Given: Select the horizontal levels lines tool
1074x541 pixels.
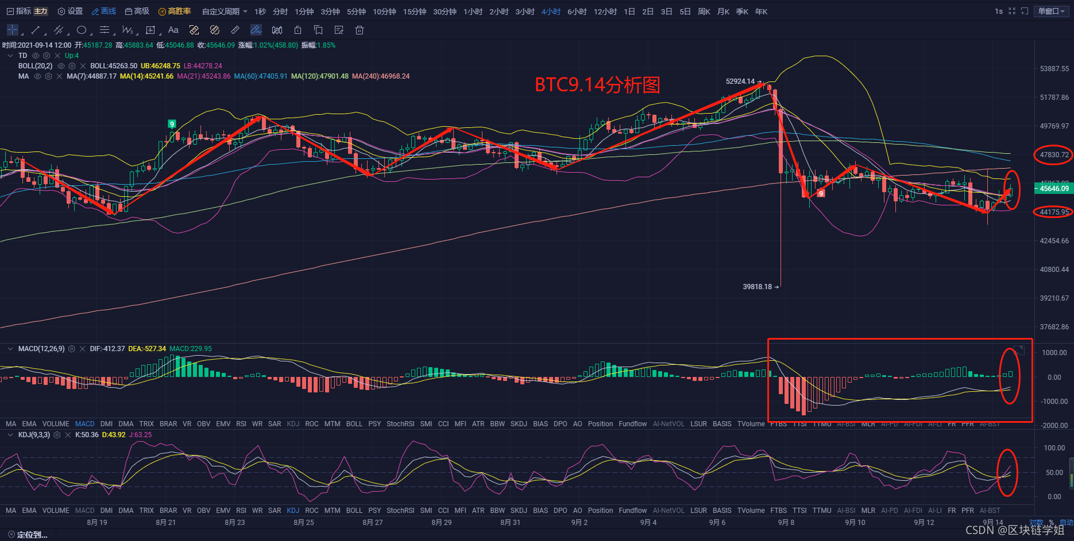Looking at the screenshot, I should (x=104, y=30).
